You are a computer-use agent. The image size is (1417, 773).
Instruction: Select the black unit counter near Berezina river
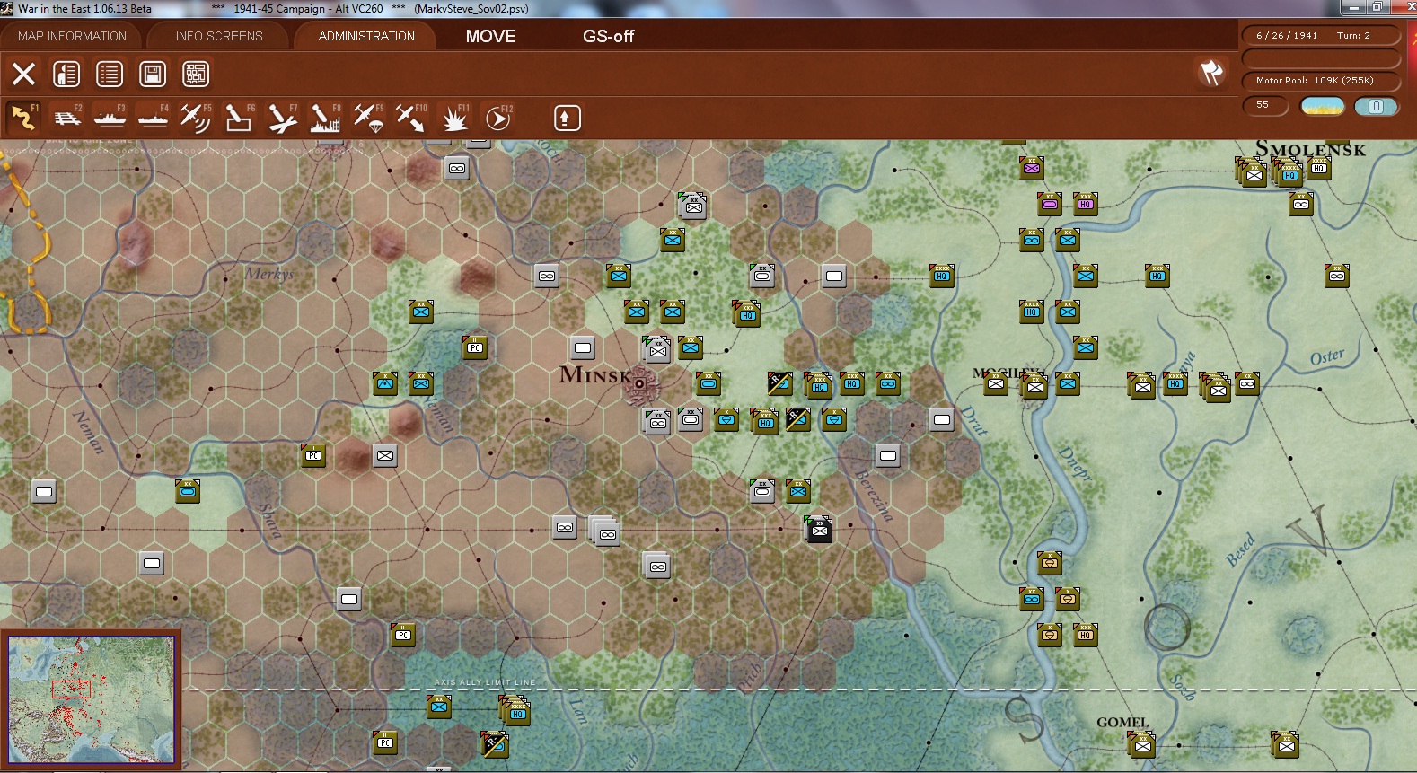pos(819,529)
